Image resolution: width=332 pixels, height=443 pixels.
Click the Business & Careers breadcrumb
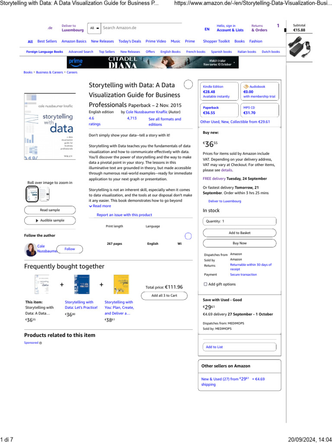49,72
